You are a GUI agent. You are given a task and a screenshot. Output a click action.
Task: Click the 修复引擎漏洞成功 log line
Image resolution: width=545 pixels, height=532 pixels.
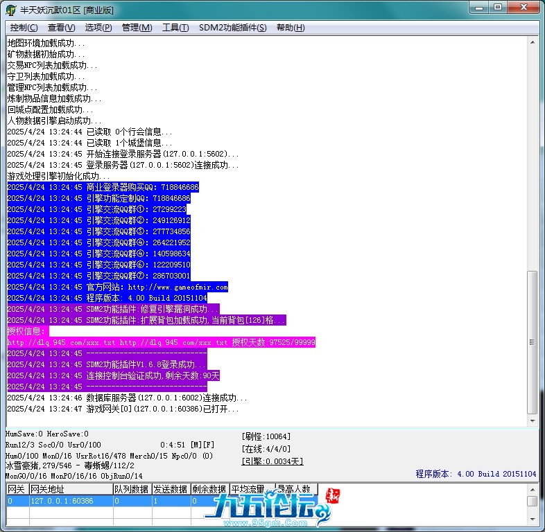click(x=113, y=309)
